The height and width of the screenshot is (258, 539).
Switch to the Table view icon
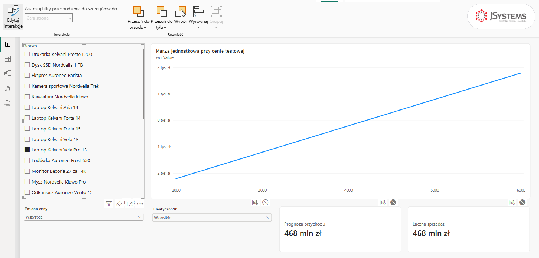(7, 59)
